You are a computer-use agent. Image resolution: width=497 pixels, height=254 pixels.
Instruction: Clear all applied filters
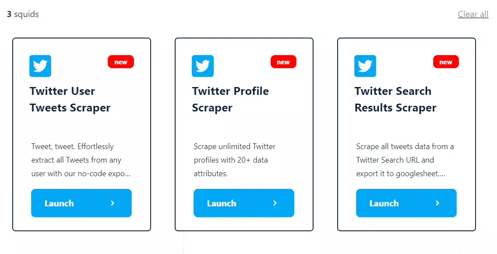click(x=473, y=14)
